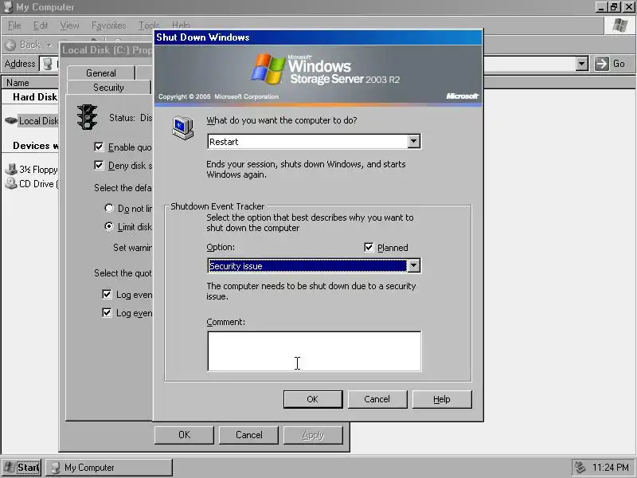
Task: Open the Back button history dropdown arrow
Action: click(49, 45)
